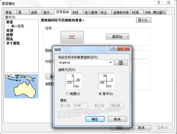Image resolution: width=177 pixels, height=134 pixels.
Task: Open the Symbology (符号系统) tab
Action: click(x=63, y=12)
